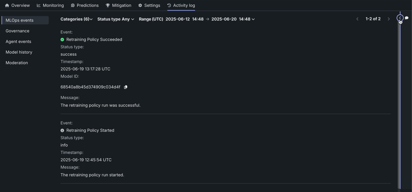The width and height of the screenshot is (412, 192).
Task: Open the Overview tab
Action: click(17, 5)
